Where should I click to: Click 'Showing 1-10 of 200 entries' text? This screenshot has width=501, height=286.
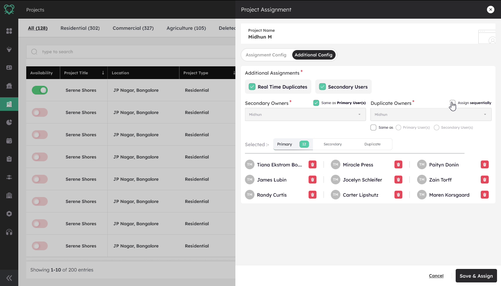tap(62, 270)
